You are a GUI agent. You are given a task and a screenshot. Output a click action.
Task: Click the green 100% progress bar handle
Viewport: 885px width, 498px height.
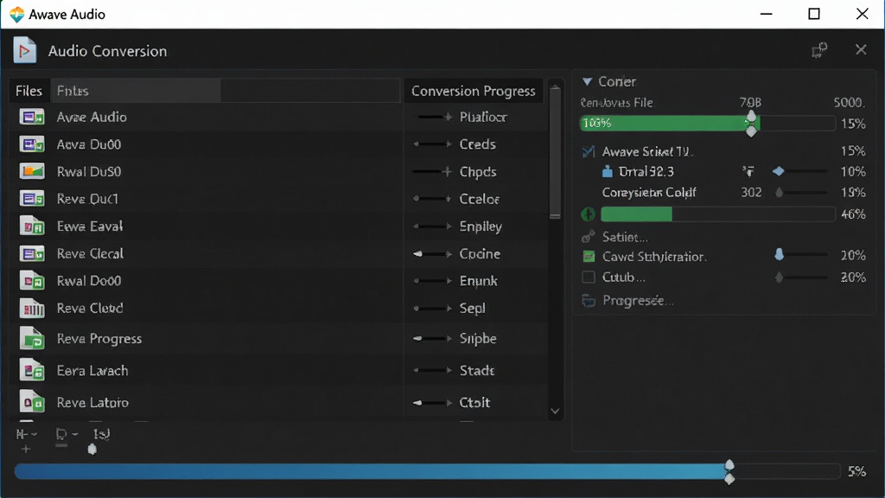[751, 123]
